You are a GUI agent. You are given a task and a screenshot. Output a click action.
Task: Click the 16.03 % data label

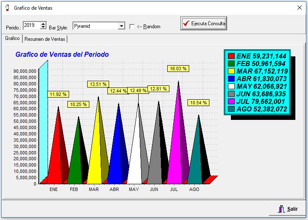click(178, 68)
